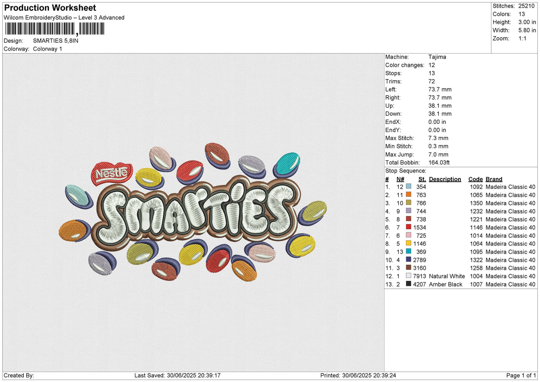Select the stitch count 7913
The width and height of the screenshot is (540, 382).
coord(419,276)
